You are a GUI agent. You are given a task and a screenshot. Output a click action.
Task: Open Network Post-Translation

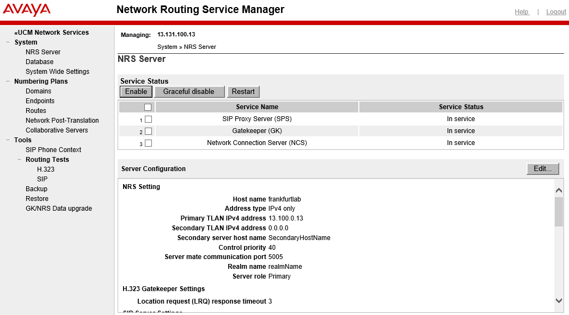[62, 120]
